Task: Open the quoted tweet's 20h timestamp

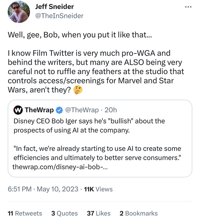Action: [111, 110]
